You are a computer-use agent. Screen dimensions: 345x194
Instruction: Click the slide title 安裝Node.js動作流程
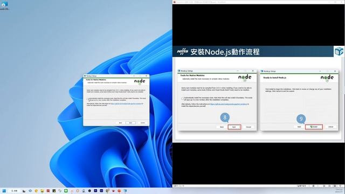(x=225, y=52)
